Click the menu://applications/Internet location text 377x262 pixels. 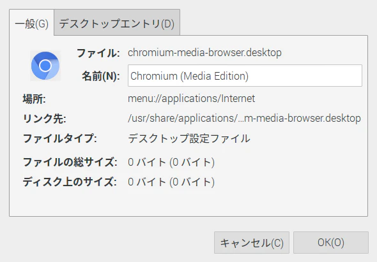pyautogui.click(x=192, y=99)
